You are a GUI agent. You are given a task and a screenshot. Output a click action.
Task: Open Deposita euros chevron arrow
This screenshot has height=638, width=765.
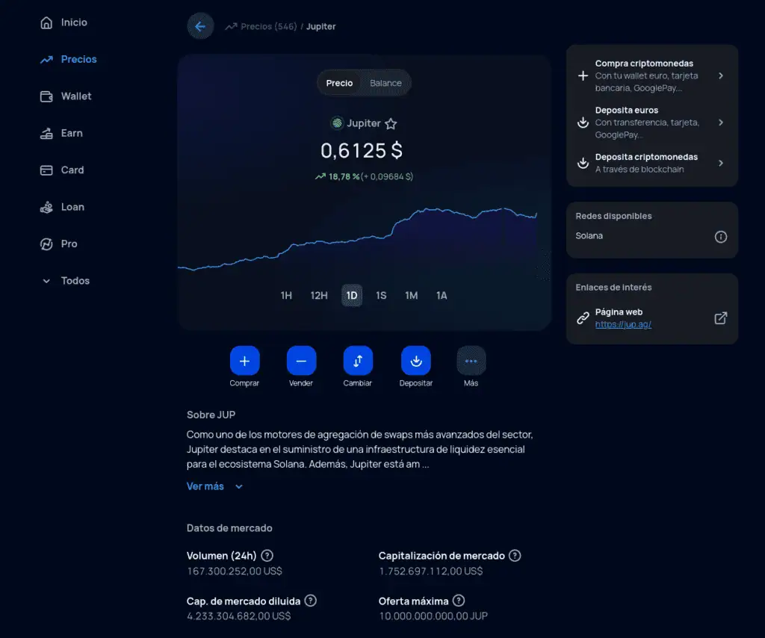tap(721, 123)
